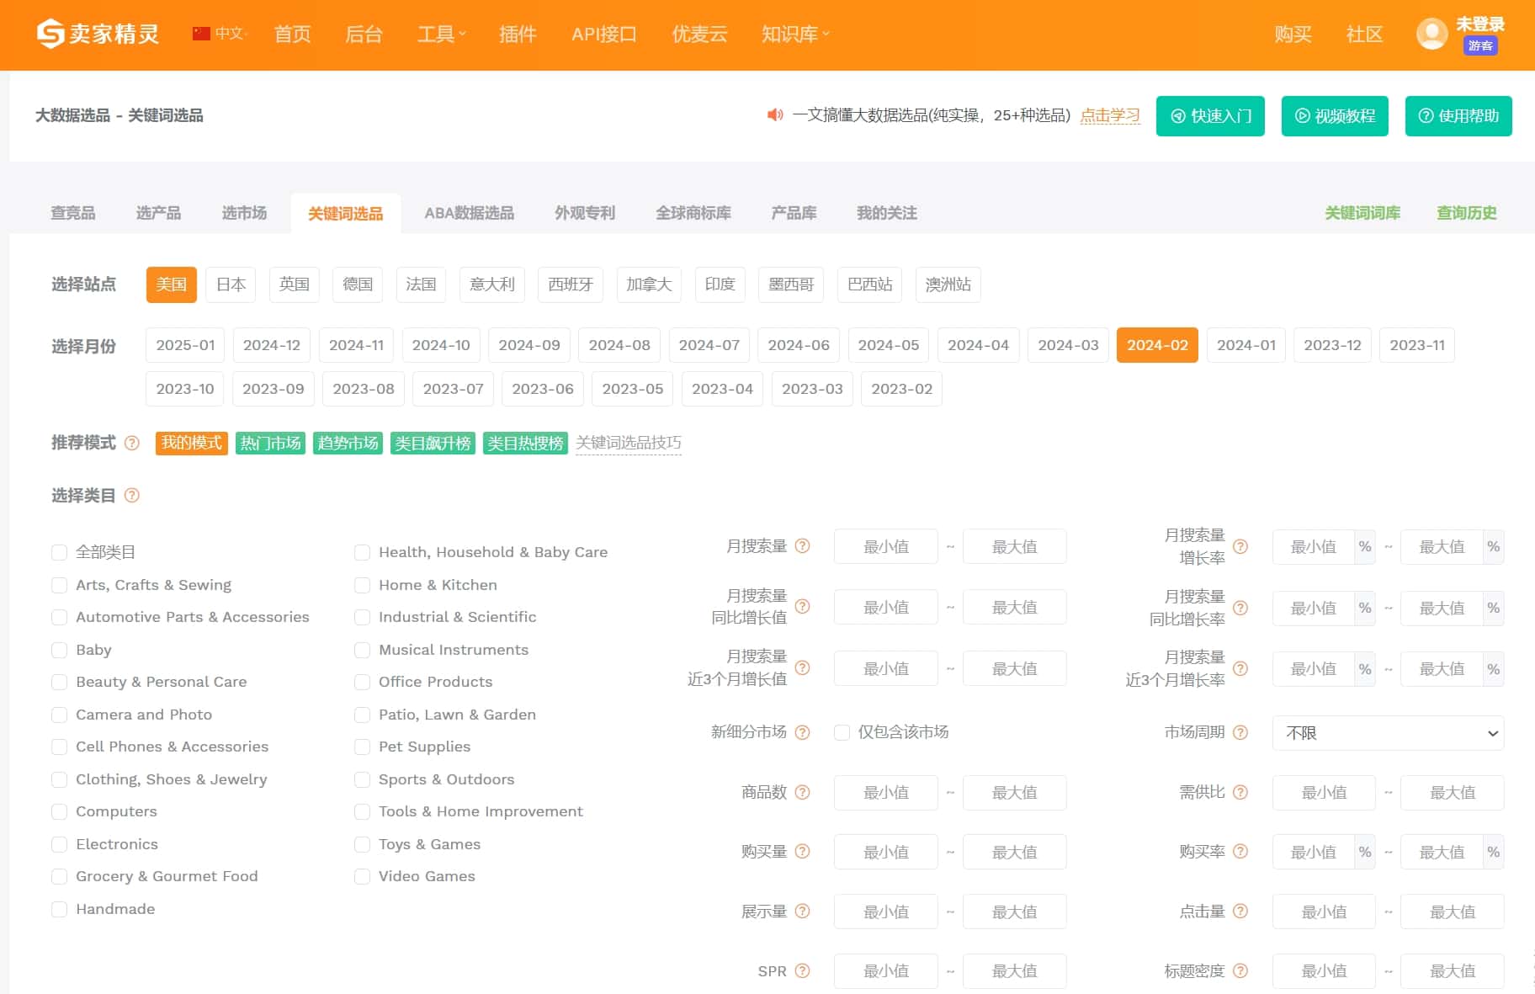1535x994 pixels.
Task: Click the question icon beside SPR
Action: 803,970
